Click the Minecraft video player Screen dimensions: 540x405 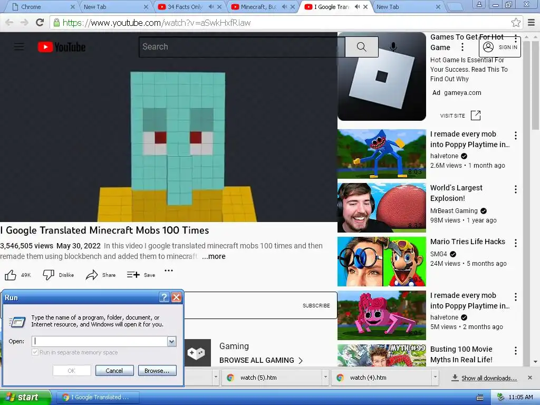(168, 127)
